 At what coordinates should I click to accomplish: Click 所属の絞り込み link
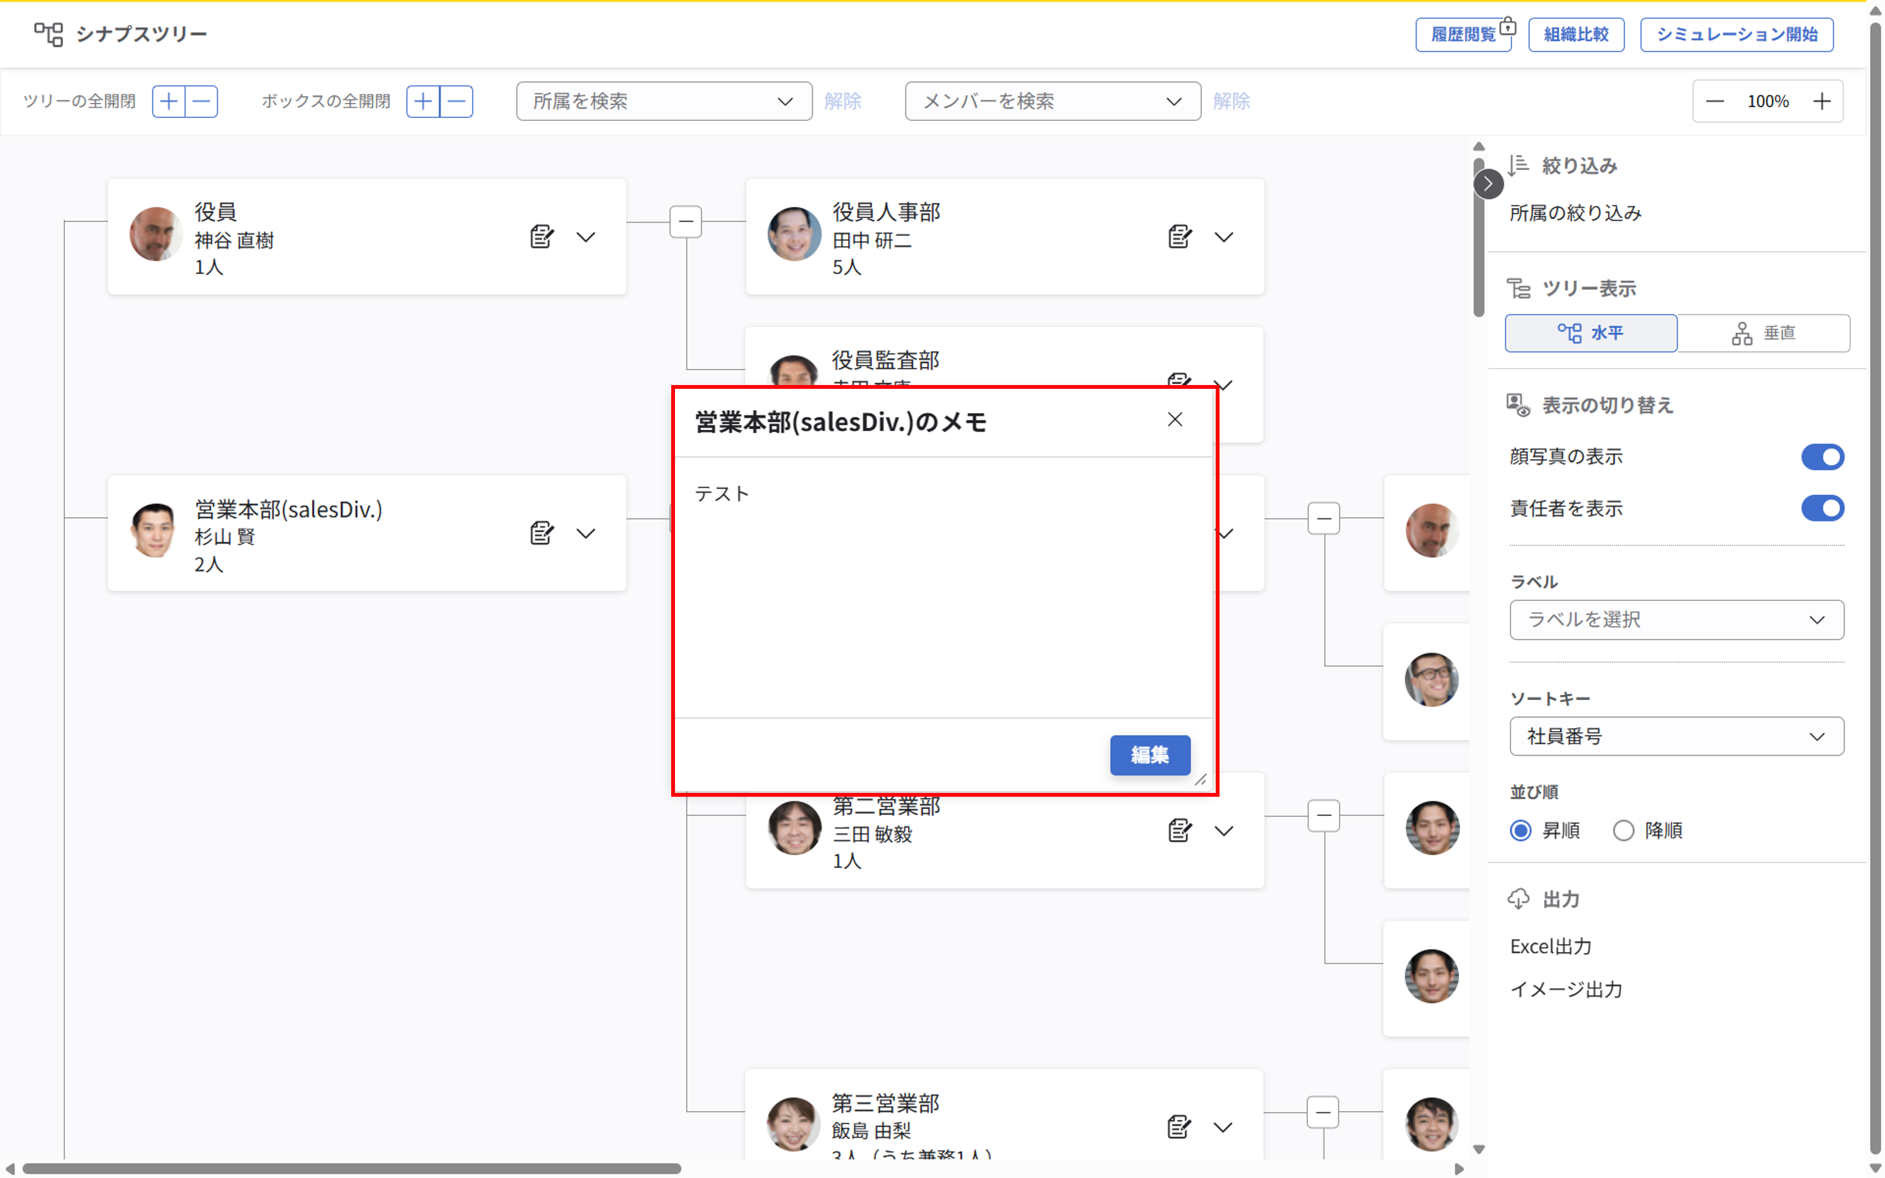1575,213
